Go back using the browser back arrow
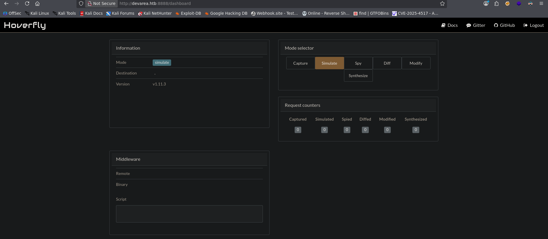The width and height of the screenshot is (548, 239). click(6, 3)
